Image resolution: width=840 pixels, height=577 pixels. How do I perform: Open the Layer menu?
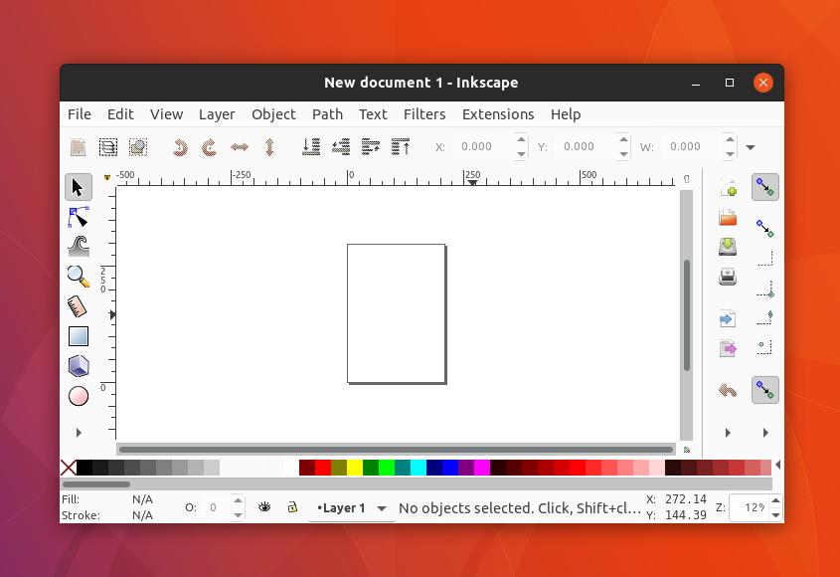pos(217,114)
